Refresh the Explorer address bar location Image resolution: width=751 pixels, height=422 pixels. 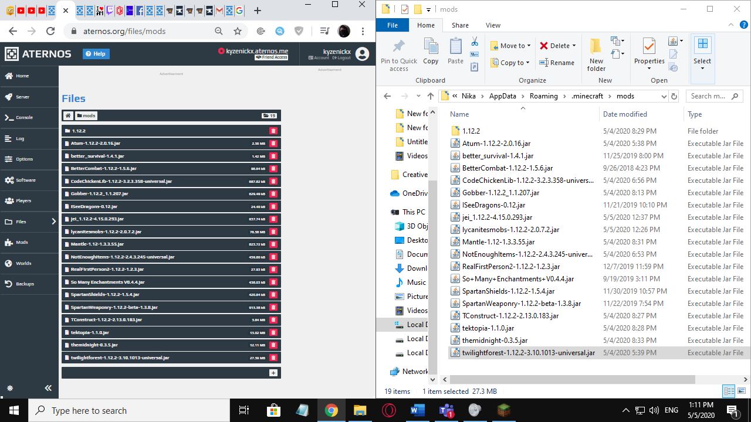674,96
